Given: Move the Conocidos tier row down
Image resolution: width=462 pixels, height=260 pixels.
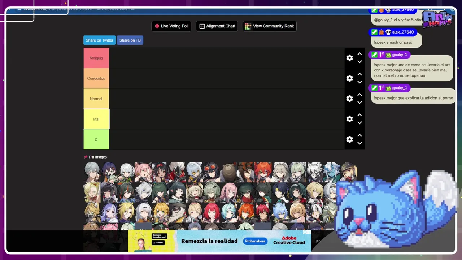Looking at the screenshot, I should click(359, 82).
